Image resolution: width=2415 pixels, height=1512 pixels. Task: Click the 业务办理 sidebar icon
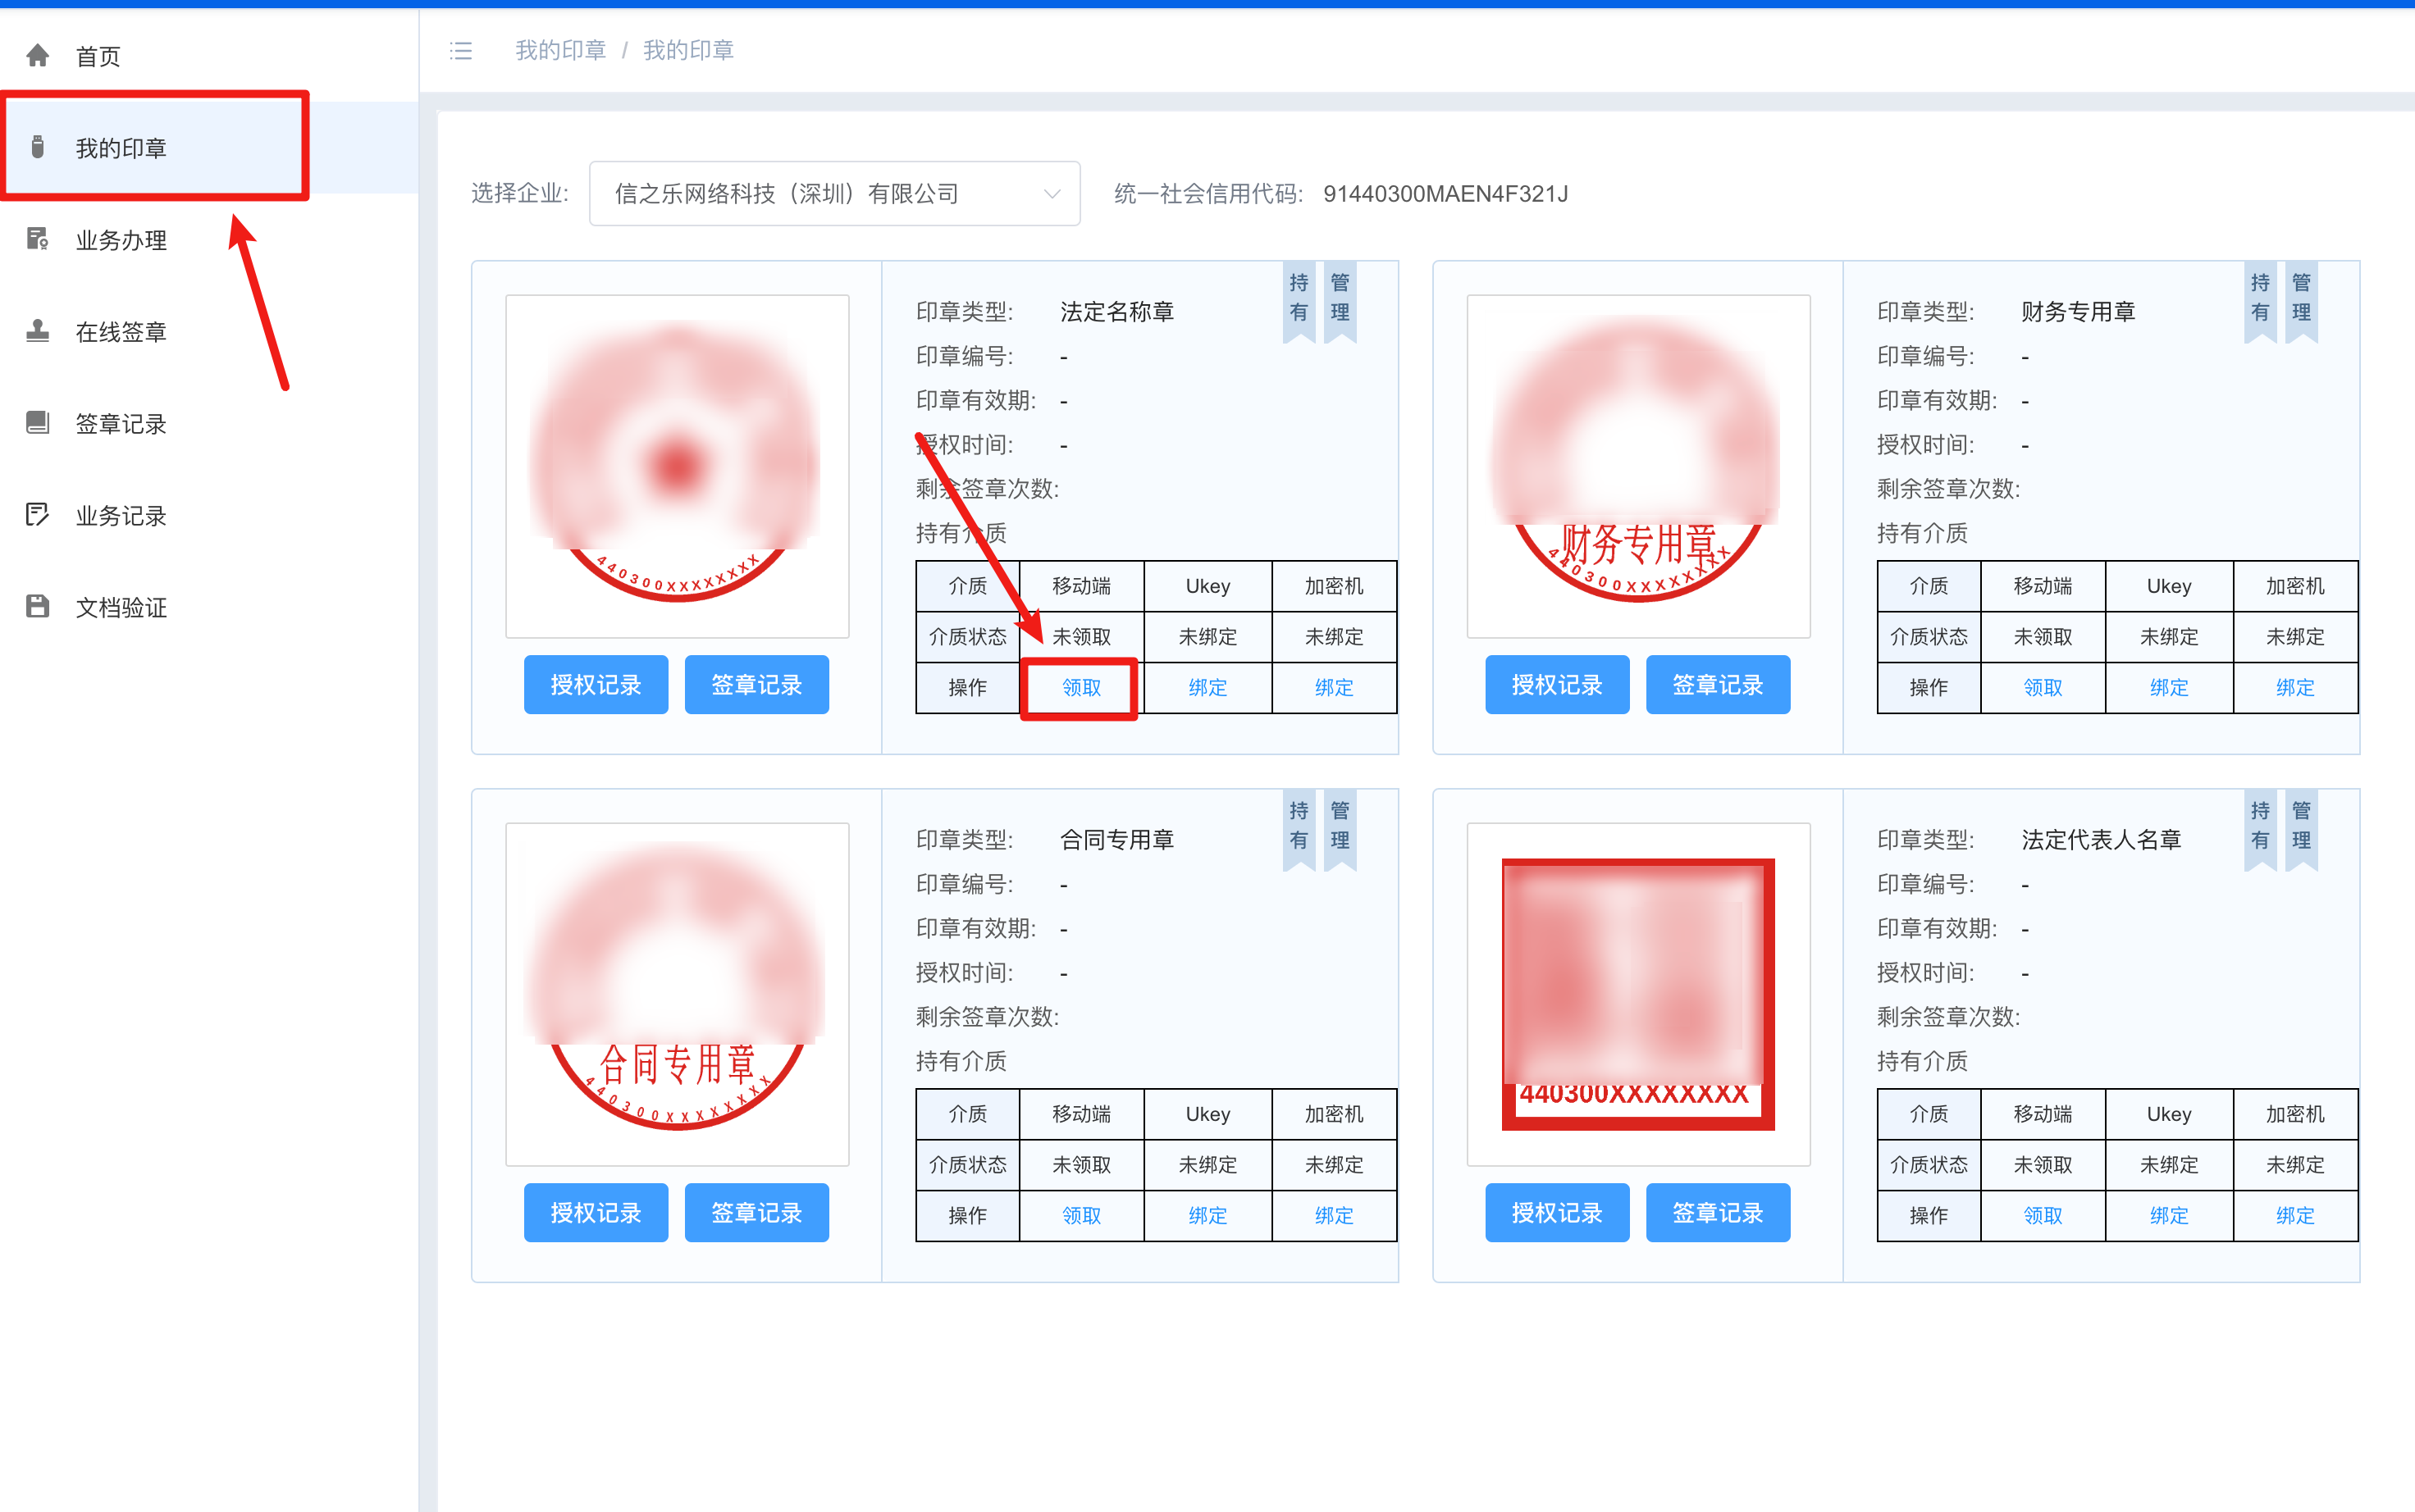38,239
